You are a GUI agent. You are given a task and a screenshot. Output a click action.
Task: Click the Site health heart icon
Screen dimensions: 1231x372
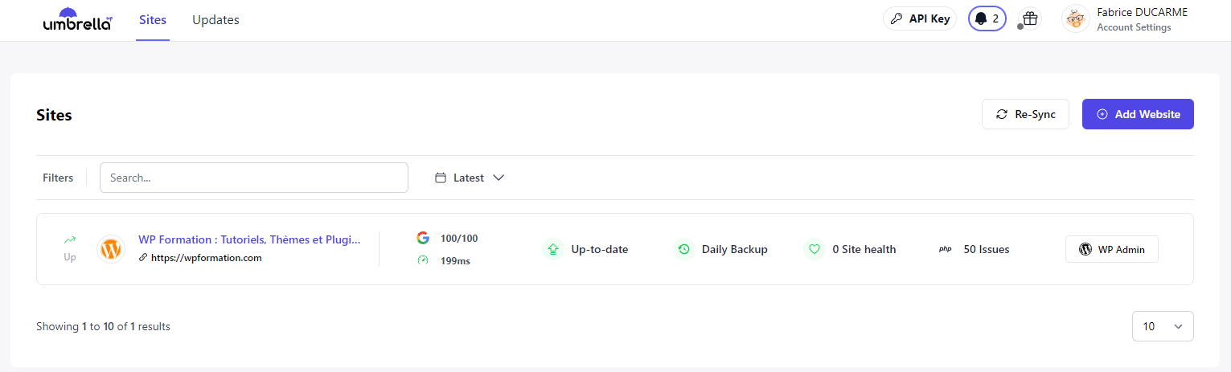coord(814,249)
